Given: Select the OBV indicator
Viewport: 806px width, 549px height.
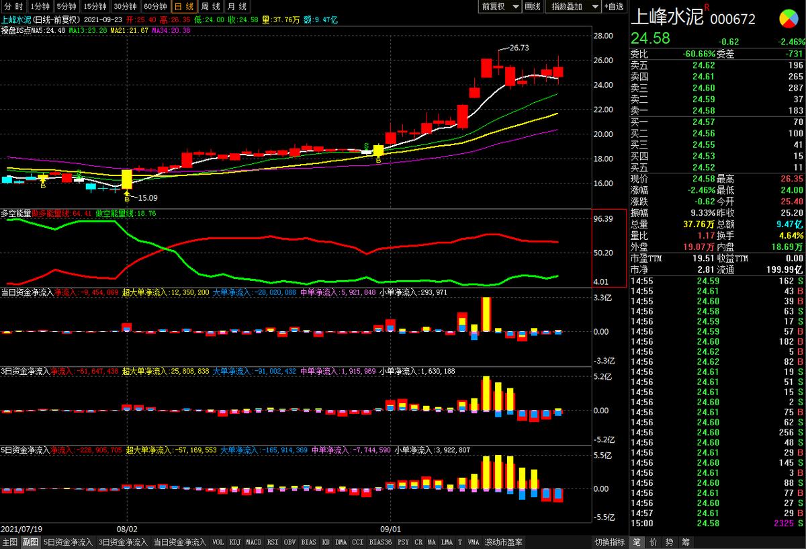Looking at the screenshot, I should coord(290,542).
